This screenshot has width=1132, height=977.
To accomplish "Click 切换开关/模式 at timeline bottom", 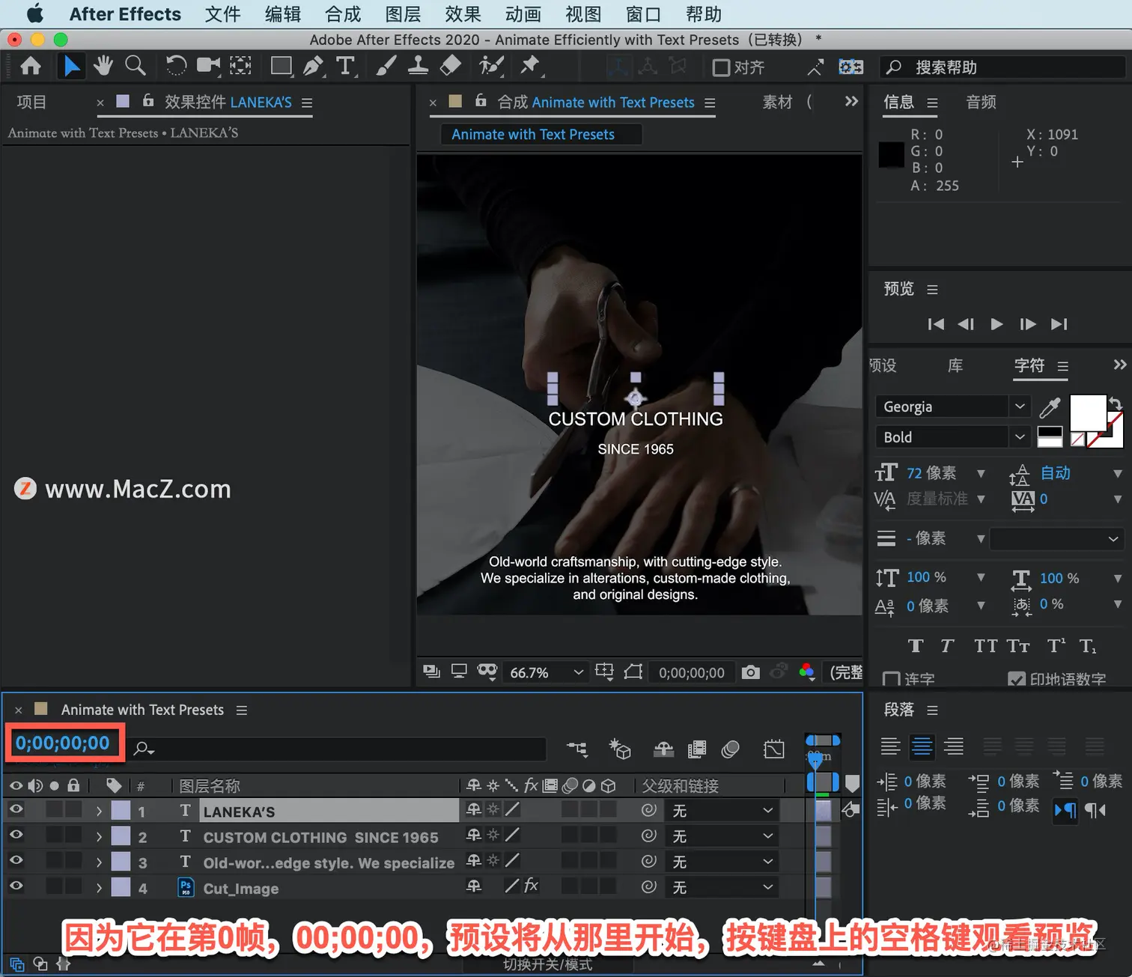I will [548, 965].
